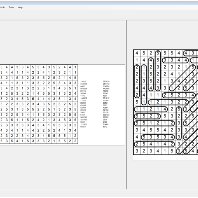Image resolution: width=198 pixels, height=198 pixels.
Task: Click bottom-right cell 2 of puzzle grid
Action: tap(75, 141)
